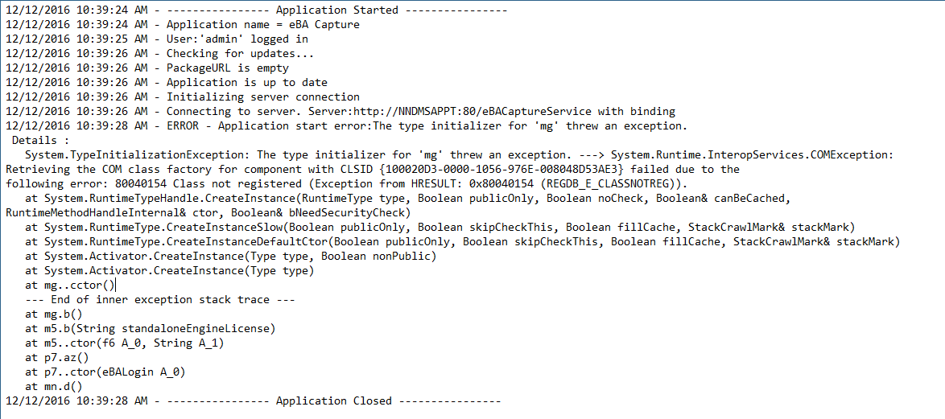Image resolution: width=945 pixels, height=419 pixels.
Task: Click the CreateInstanceSlow stack trace line
Action: 440,227
